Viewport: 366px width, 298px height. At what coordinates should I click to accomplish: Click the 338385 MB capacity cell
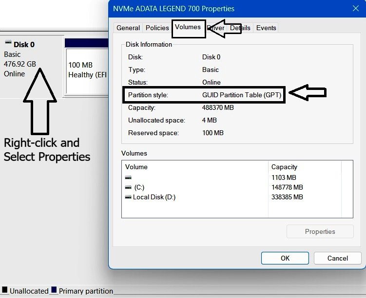287,197
